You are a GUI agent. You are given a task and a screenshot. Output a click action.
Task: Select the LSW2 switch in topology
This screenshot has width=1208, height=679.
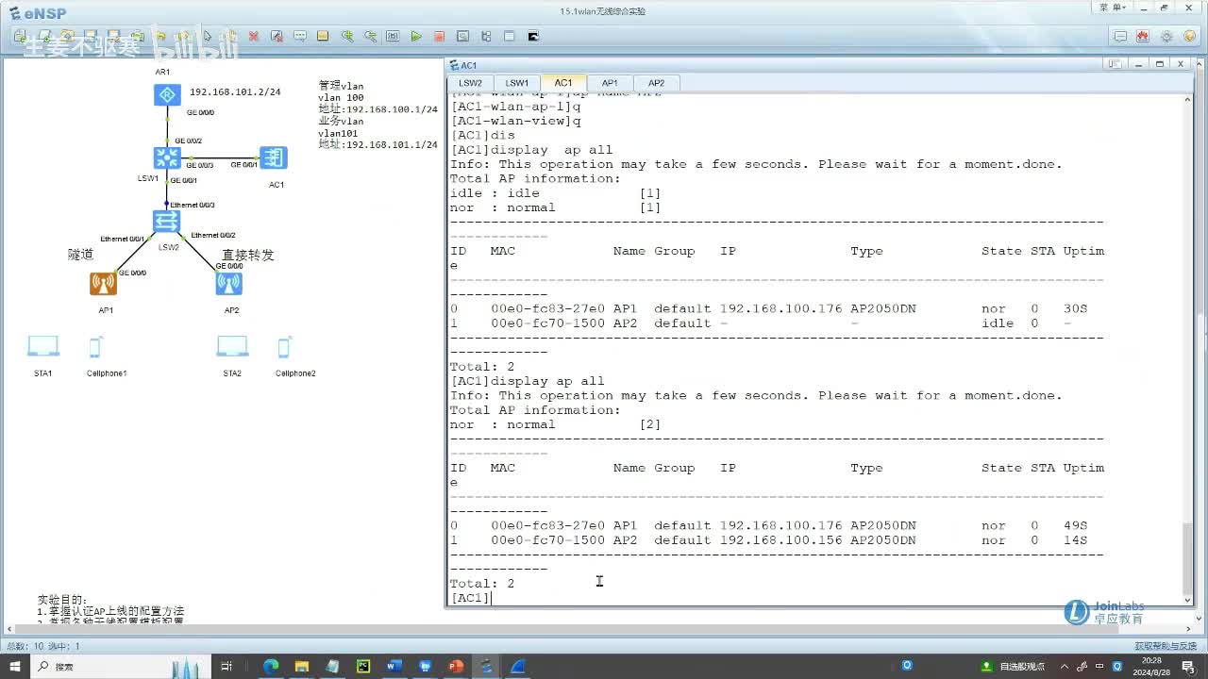point(167,222)
